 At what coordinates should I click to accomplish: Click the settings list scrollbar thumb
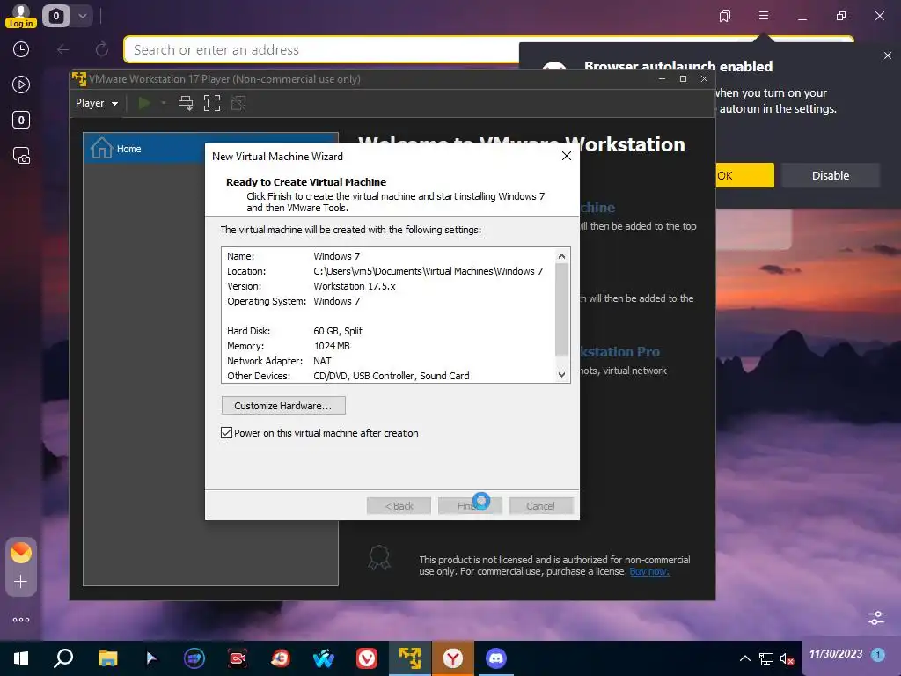(561, 311)
